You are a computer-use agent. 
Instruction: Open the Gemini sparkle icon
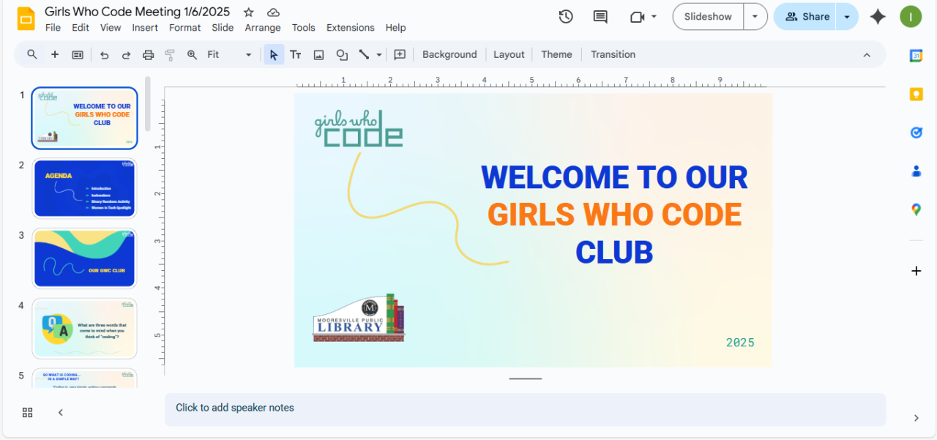tap(878, 17)
